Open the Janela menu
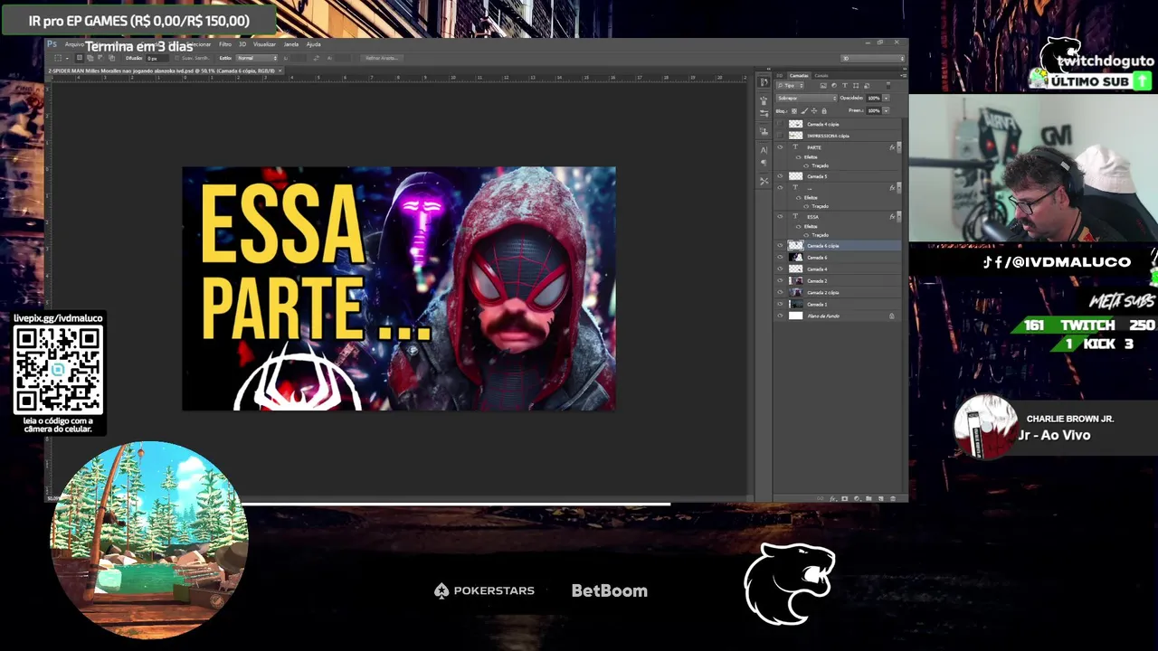 tap(291, 44)
